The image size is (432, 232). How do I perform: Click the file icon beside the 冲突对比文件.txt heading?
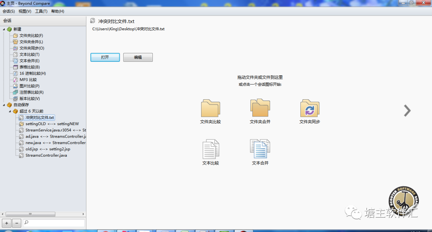tap(92, 21)
